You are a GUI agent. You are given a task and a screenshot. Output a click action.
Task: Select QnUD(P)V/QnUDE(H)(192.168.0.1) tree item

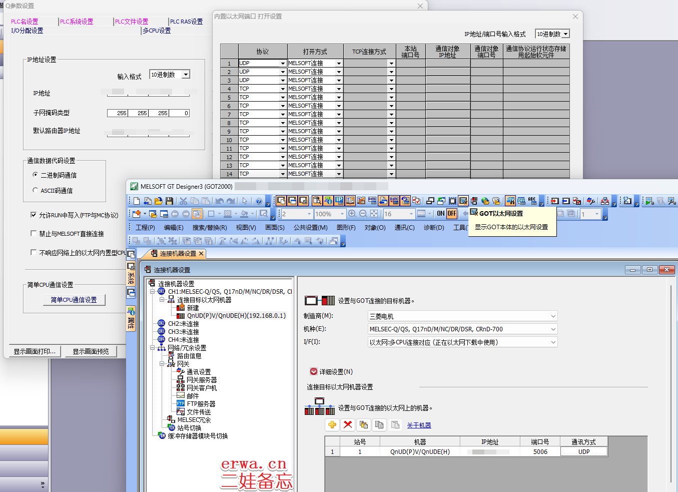(236, 315)
